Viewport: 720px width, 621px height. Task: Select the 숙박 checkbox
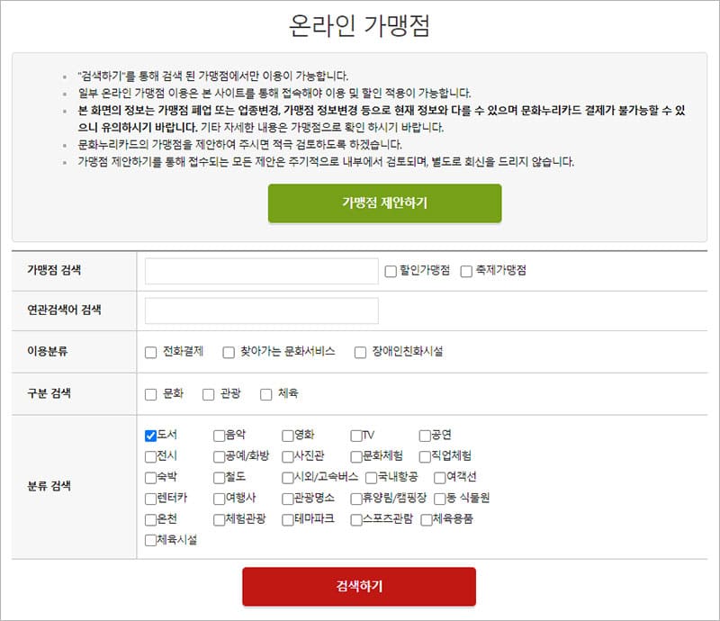pos(150,477)
